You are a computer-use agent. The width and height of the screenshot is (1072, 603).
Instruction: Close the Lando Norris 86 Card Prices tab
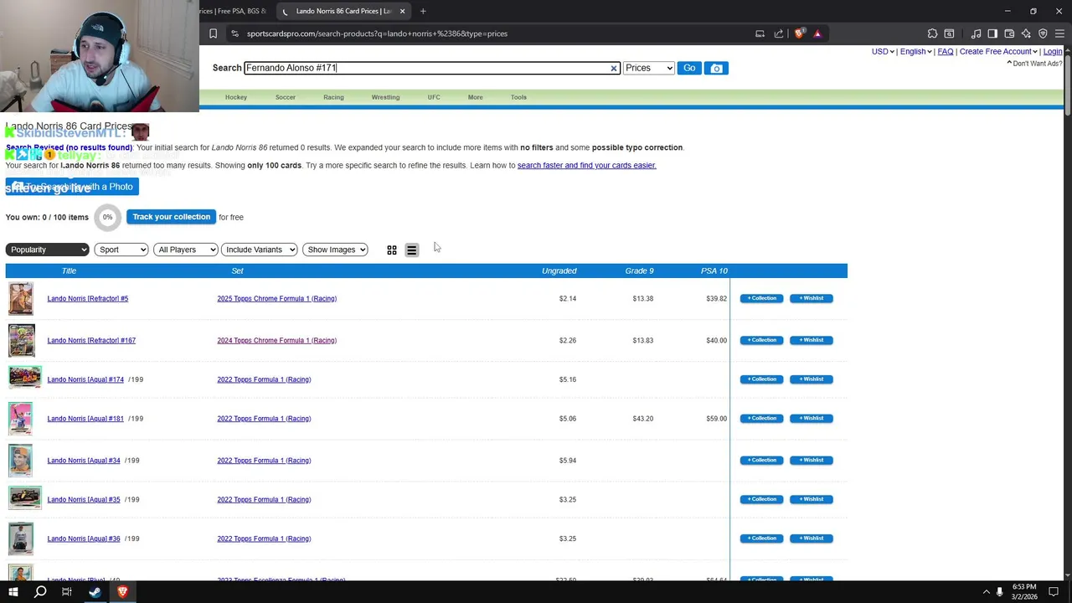pyautogui.click(x=403, y=11)
